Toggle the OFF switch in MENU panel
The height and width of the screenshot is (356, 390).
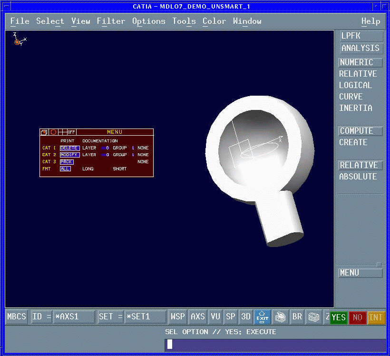click(71, 132)
